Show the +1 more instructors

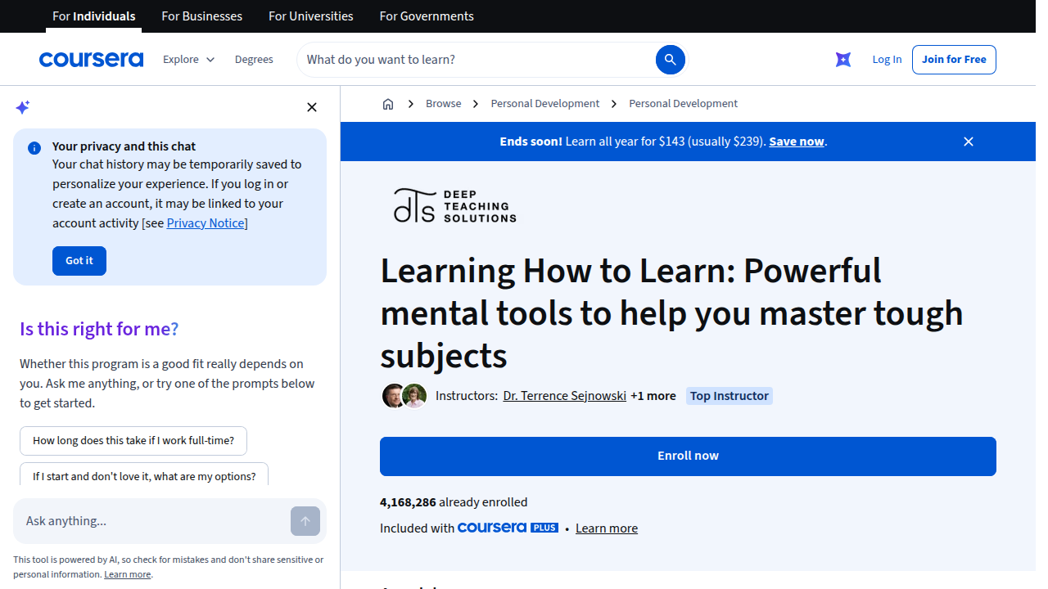pos(653,396)
